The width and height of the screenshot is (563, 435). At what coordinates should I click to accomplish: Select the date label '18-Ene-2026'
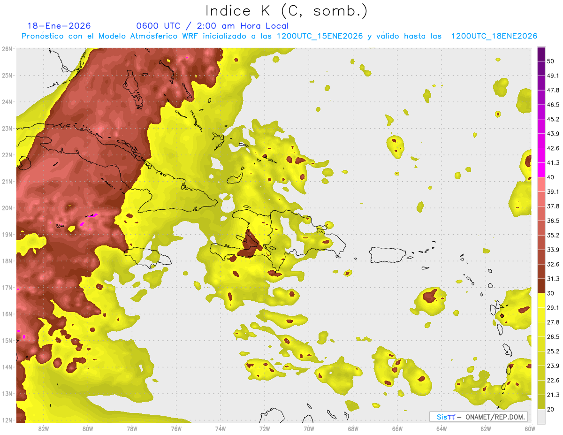click(59, 26)
